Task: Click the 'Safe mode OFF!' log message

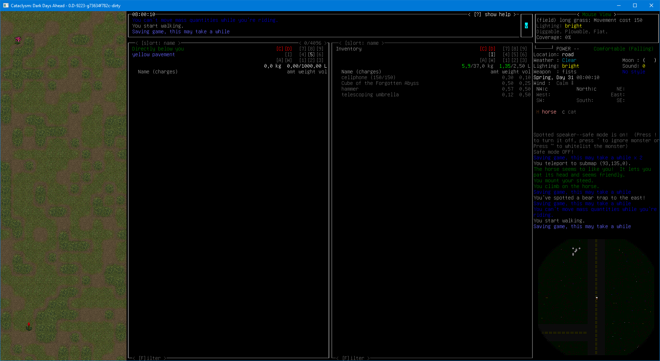Action: coord(553,152)
